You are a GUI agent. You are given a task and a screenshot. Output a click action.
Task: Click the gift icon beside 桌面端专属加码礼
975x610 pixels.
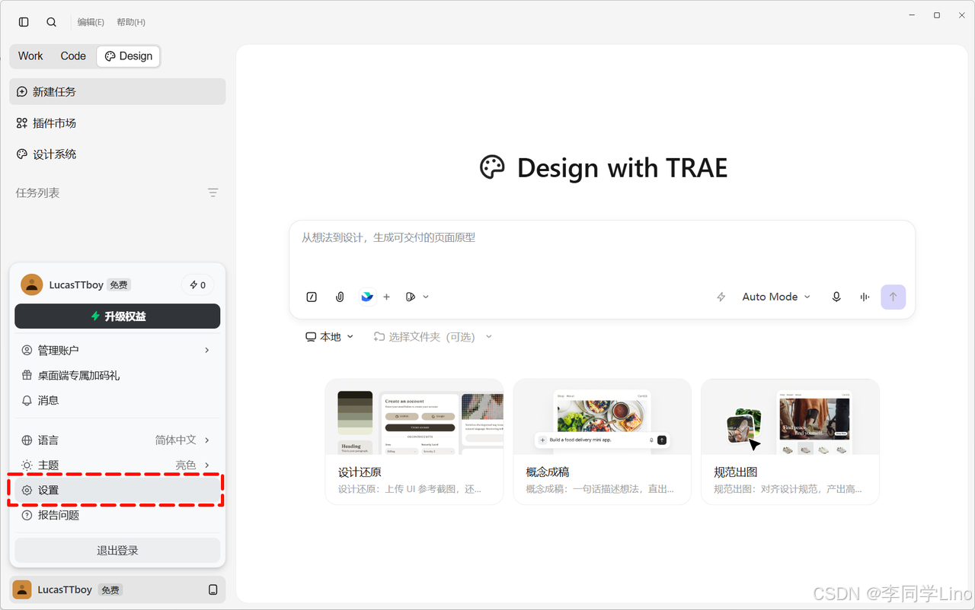coord(27,375)
